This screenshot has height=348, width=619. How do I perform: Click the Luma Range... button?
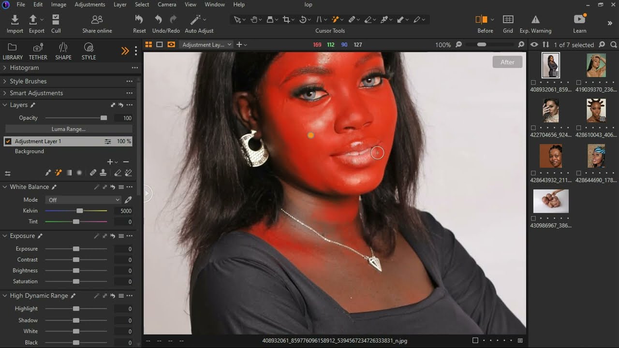[x=69, y=129]
